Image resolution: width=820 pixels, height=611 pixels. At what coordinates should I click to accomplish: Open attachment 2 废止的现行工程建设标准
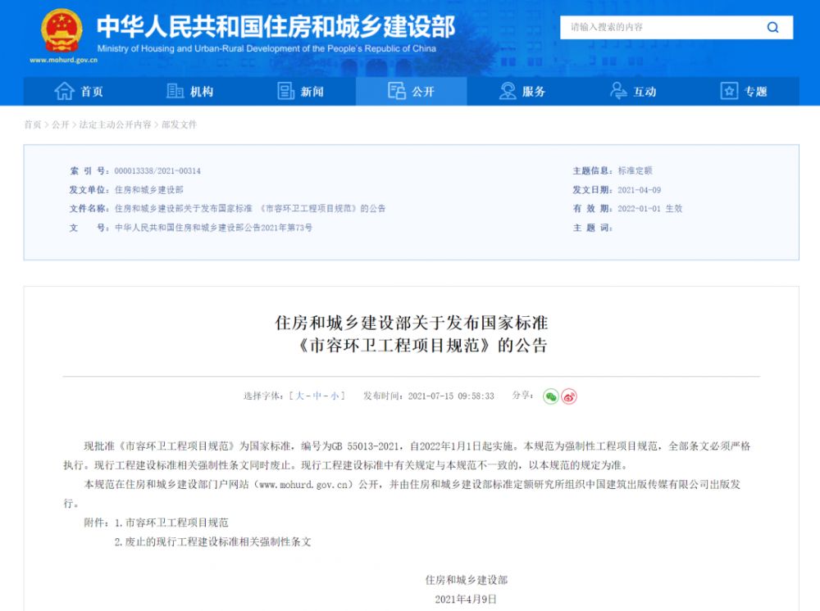tap(218, 541)
